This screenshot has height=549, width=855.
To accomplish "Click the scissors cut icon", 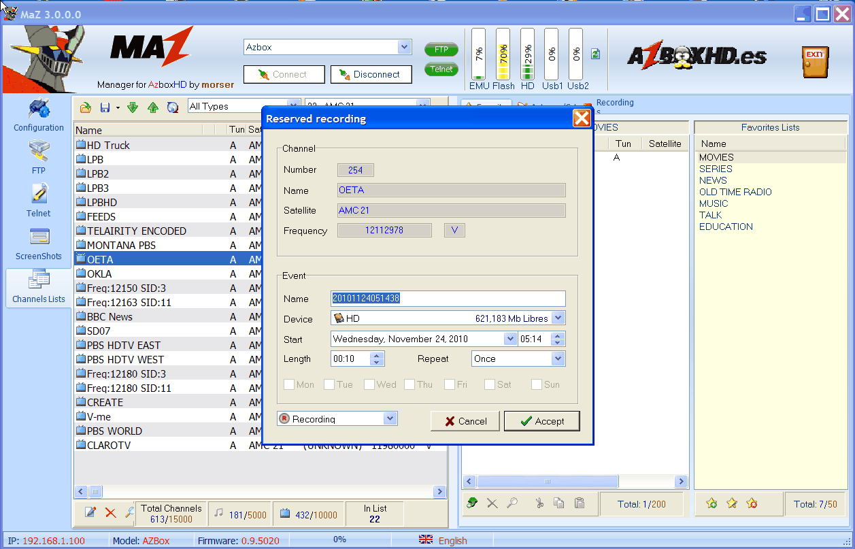I will 539,503.
